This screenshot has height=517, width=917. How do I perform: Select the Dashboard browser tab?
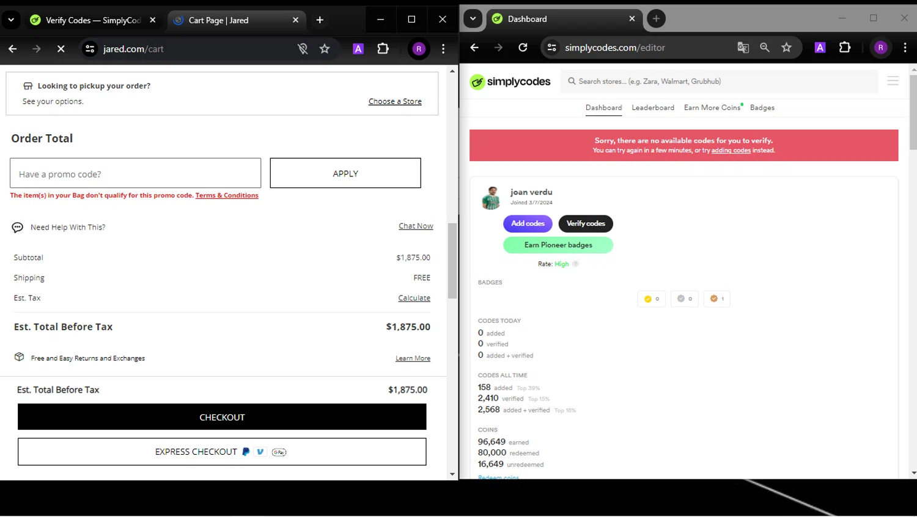pos(564,19)
